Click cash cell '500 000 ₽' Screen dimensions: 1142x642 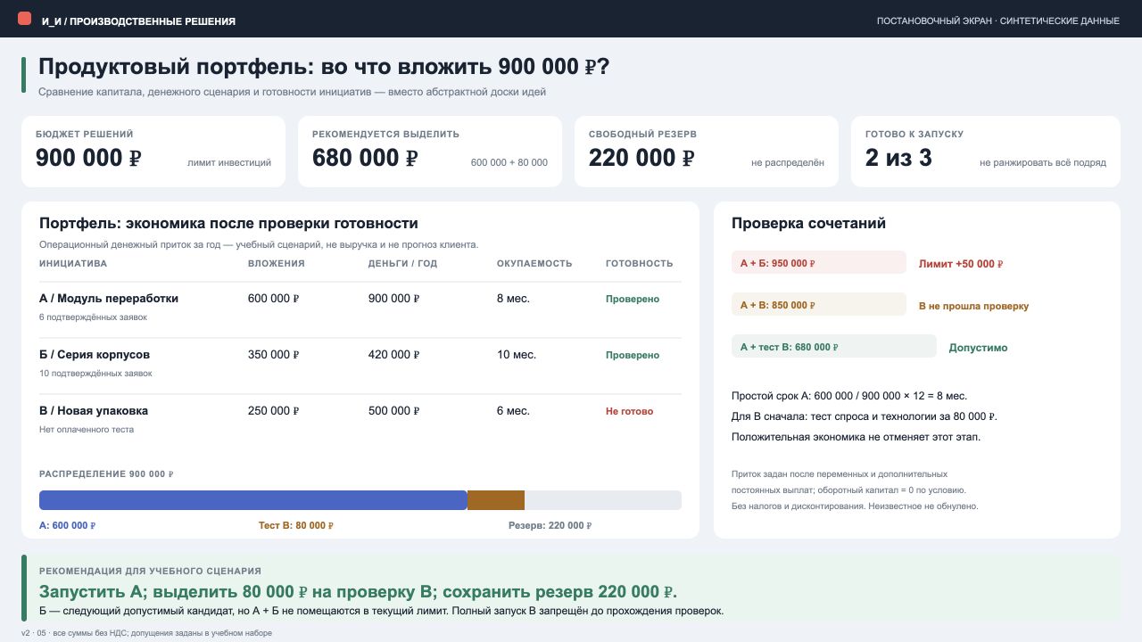[x=393, y=411]
